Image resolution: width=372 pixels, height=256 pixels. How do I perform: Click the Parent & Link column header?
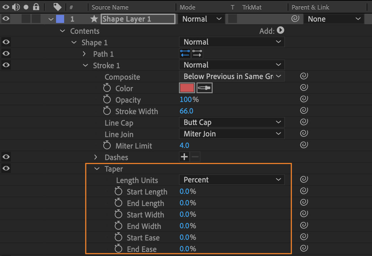[x=310, y=7]
